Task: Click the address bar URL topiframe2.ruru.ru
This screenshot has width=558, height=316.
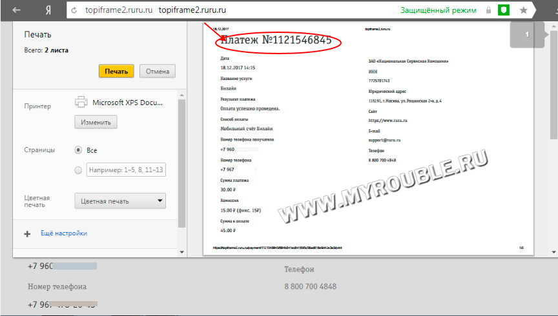Action: pos(192,10)
